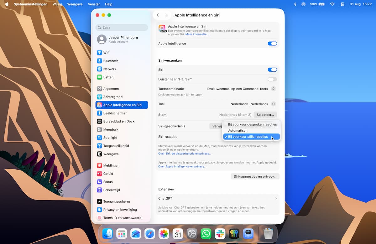Open Wifi settings in sidebar
Viewport: 376px width, 244px height.
tap(122, 53)
